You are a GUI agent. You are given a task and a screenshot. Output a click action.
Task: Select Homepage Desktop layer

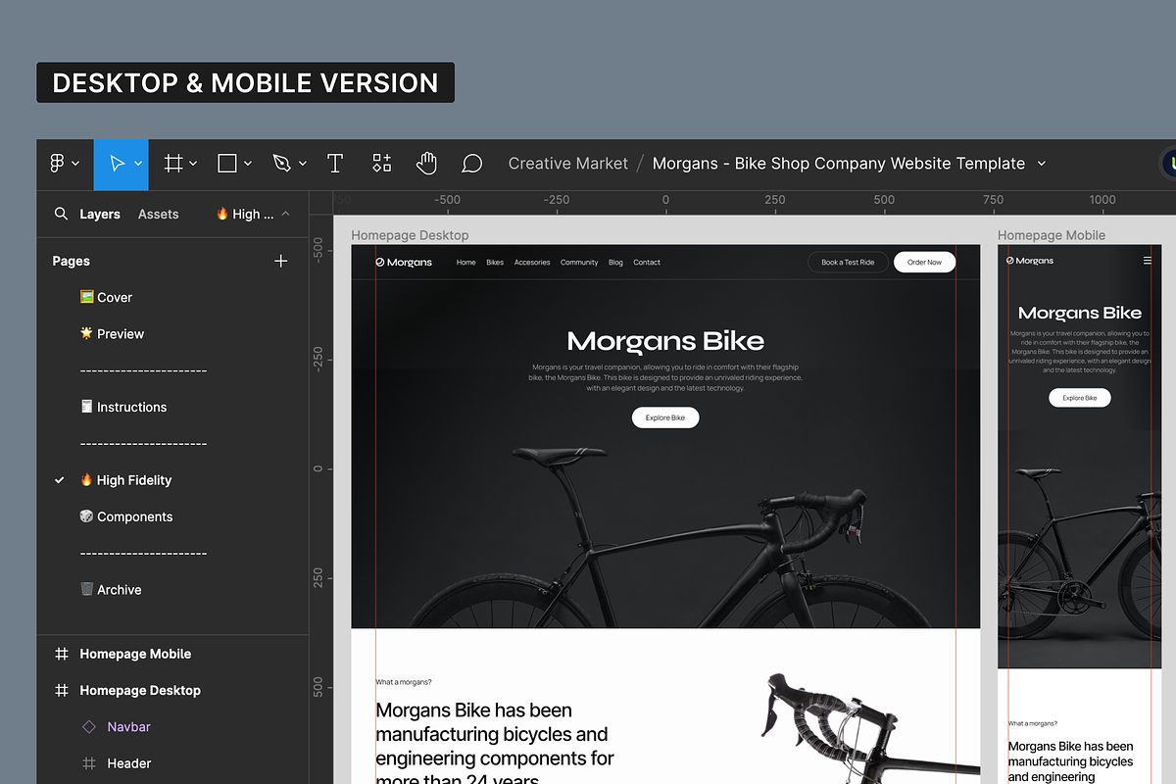click(x=140, y=690)
